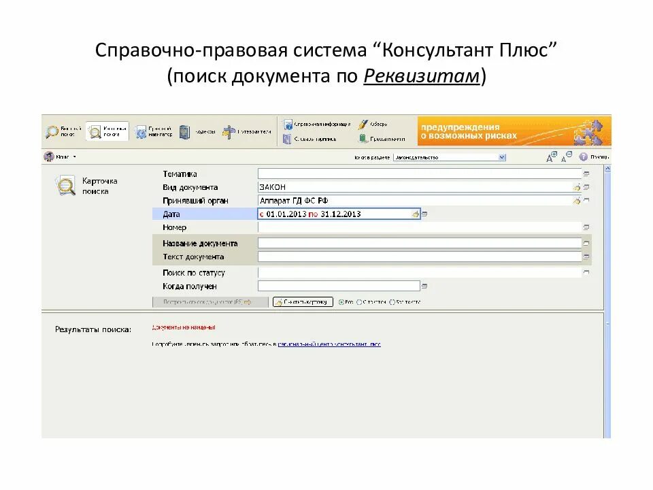Screen dimensions: 653x490
Task: Click the предупреждения о возможных рисках banner
Action: click(x=514, y=131)
